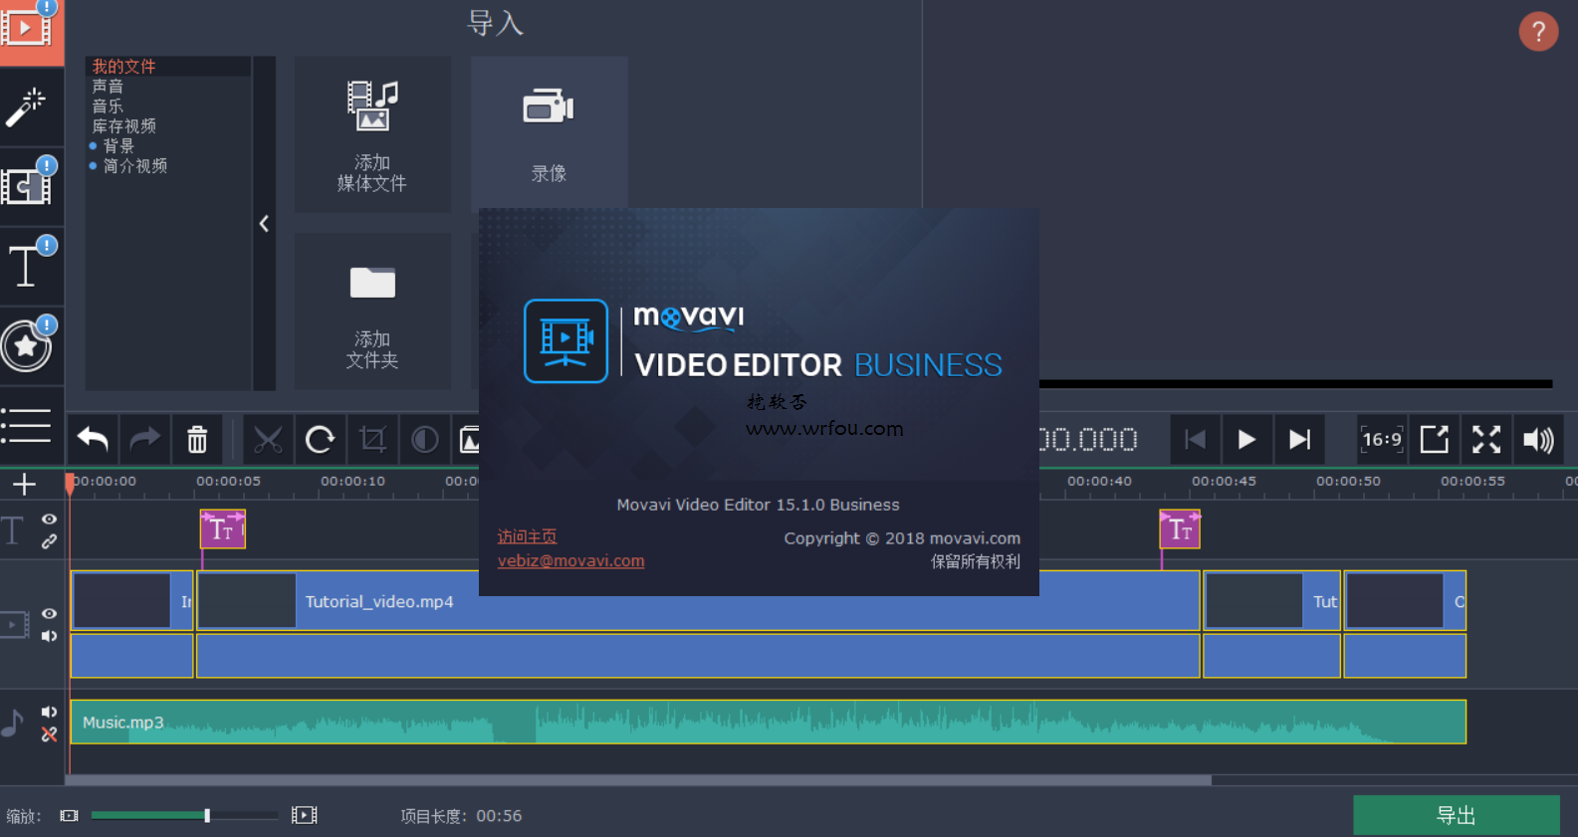Click the 访问主页 link in About dialog
Viewport: 1578px width, 837px height.
point(527,536)
